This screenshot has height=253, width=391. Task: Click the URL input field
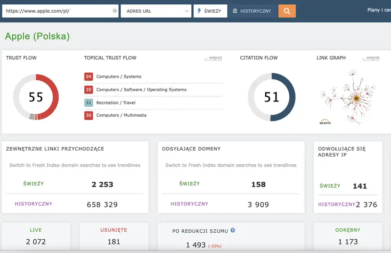point(60,11)
